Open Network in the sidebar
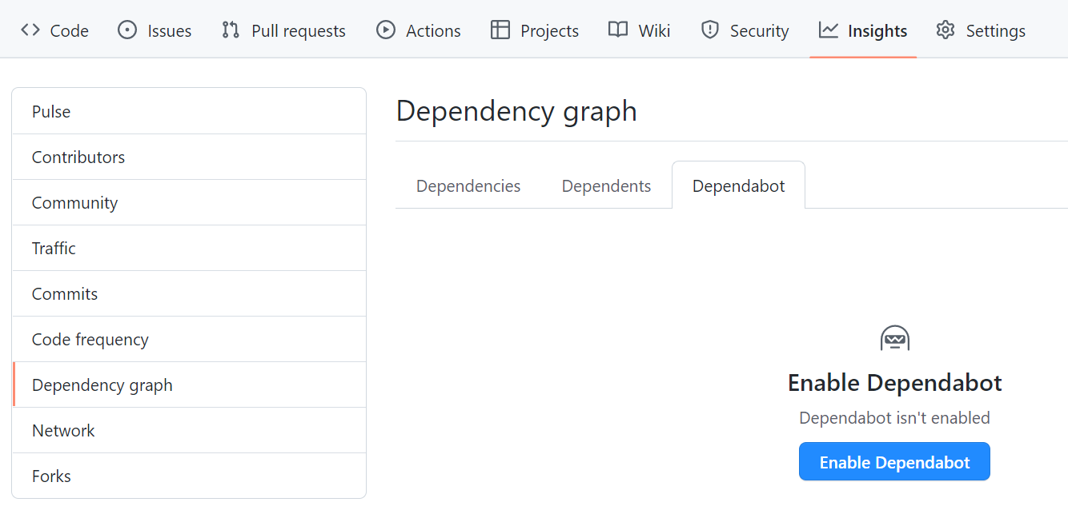The width and height of the screenshot is (1068, 522). 189,430
